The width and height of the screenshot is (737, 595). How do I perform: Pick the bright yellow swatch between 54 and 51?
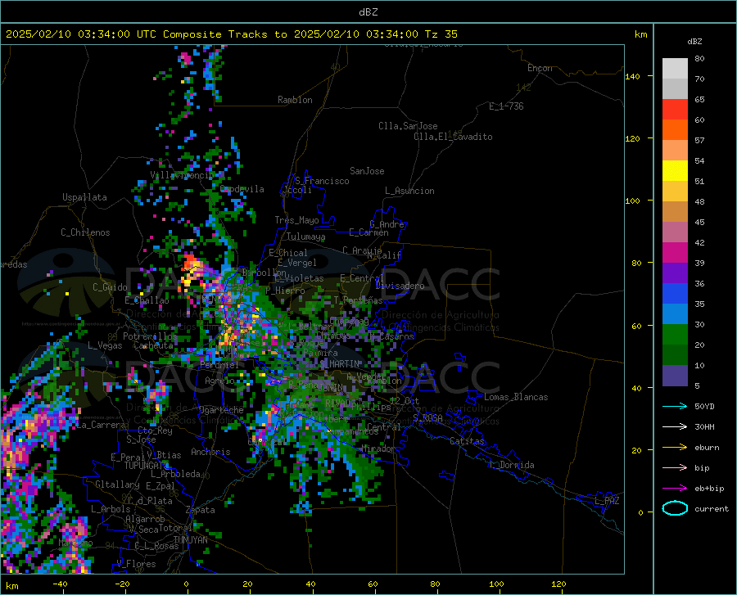pos(675,171)
